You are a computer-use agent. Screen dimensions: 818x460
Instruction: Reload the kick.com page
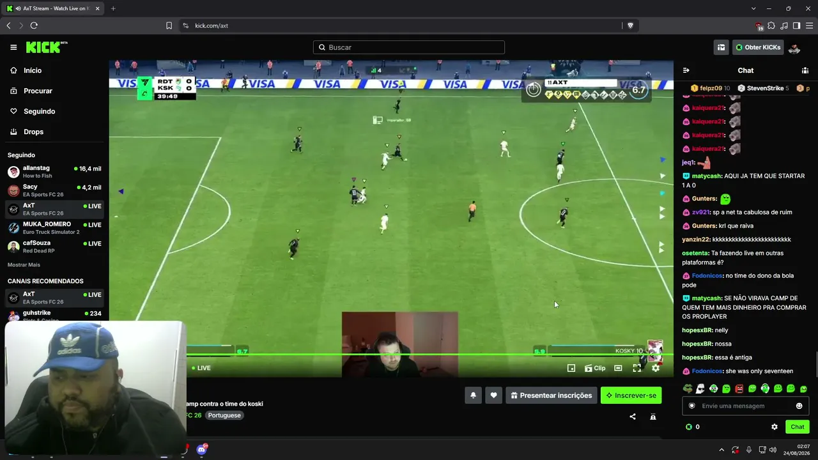click(34, 26)
